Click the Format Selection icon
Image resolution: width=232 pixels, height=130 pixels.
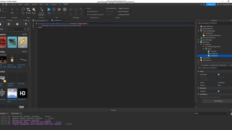click(41, 9)
